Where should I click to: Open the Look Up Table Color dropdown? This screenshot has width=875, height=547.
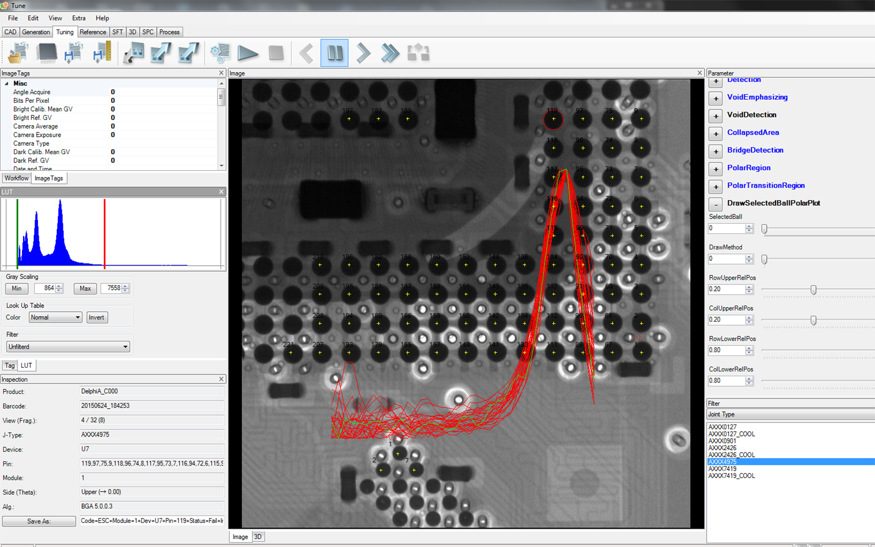pyautogui.click(x=55, y=318)
